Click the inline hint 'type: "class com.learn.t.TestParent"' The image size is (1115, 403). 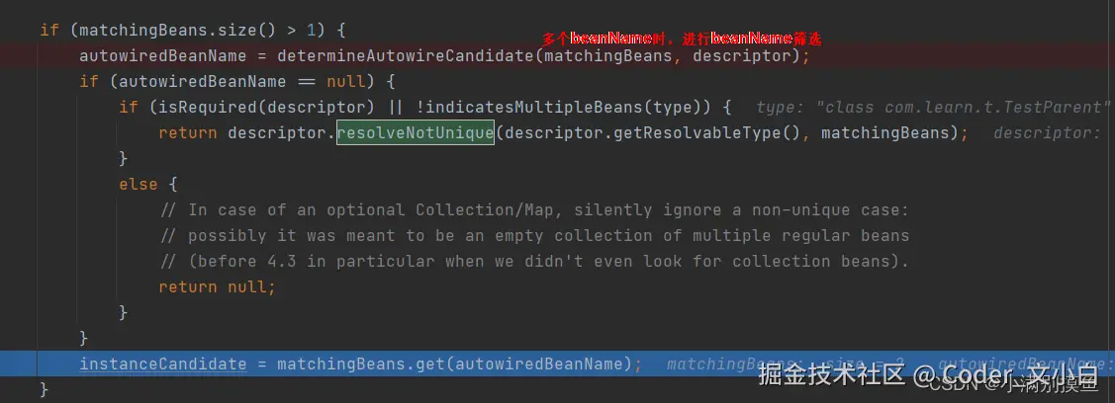(x=933, y=107)
